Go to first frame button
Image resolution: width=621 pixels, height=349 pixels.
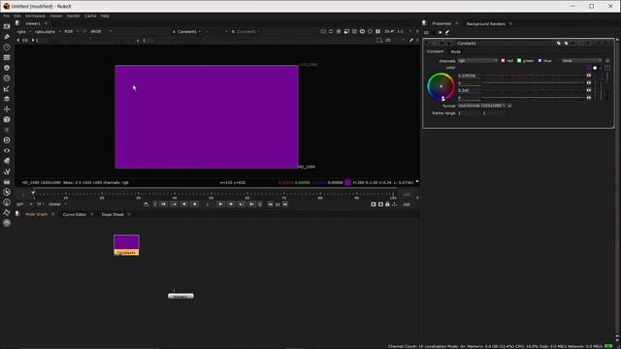pos(164,205)
